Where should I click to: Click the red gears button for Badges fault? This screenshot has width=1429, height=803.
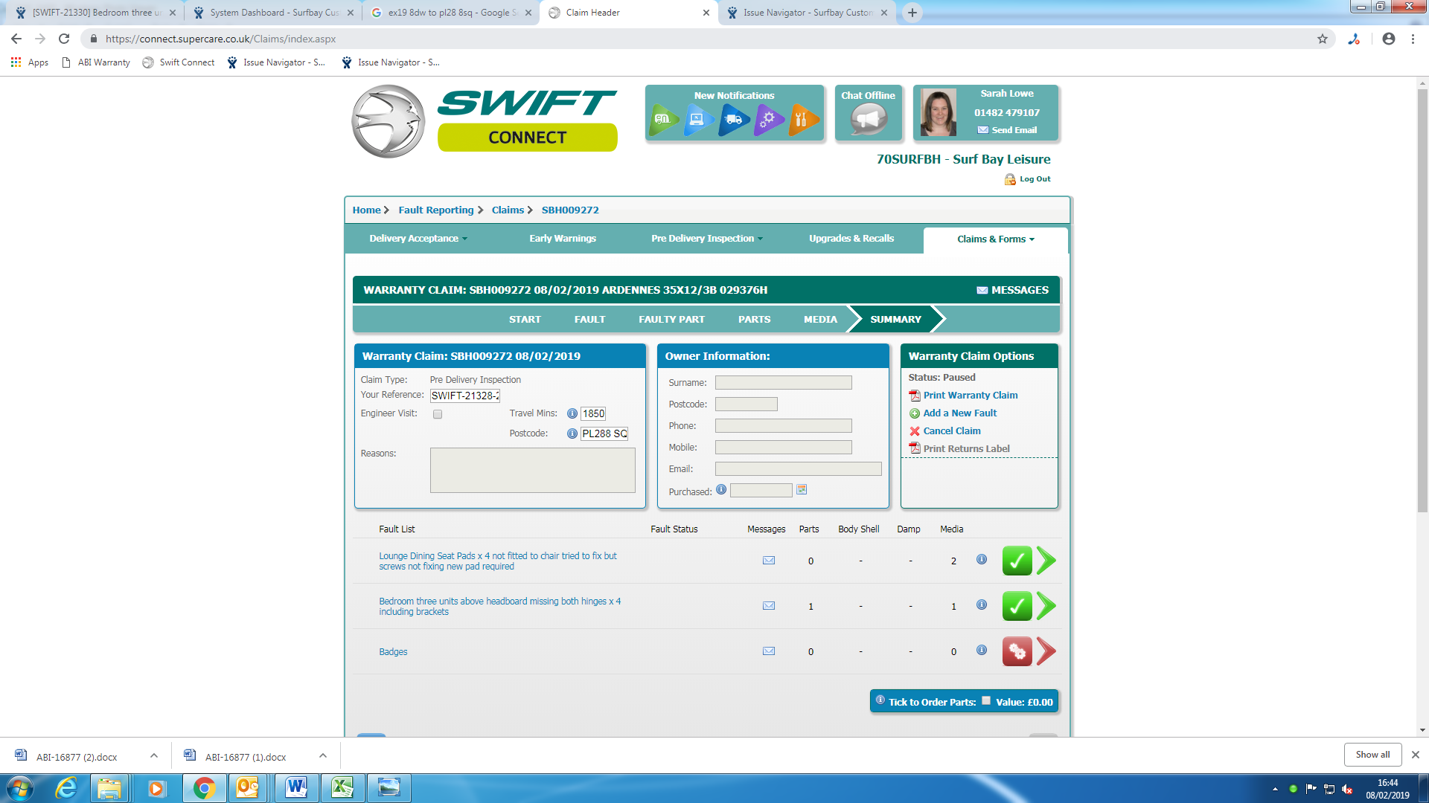[1017, 652]
